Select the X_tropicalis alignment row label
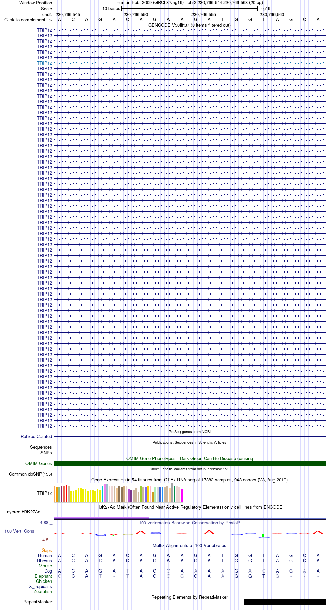The width and height of the screenshot is (326, 610). pyautogui.click(x=40, y=587)
